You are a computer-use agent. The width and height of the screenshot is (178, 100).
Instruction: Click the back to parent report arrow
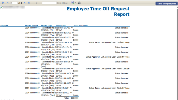(x=37, y=3)
